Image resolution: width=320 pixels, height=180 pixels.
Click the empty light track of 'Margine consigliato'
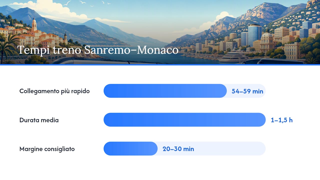coord(230,149)
